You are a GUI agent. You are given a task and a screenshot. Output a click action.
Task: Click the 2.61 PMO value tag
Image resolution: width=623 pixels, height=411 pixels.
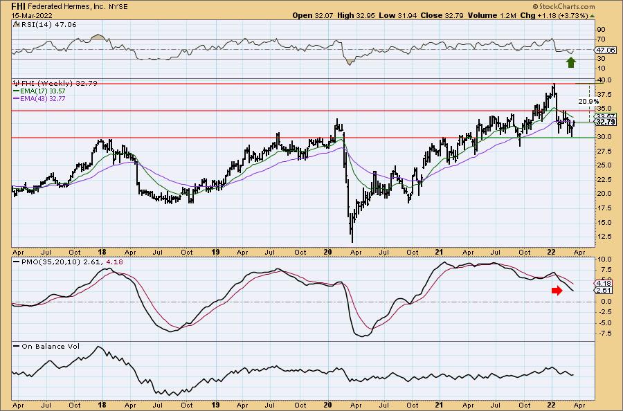[604, 291]
